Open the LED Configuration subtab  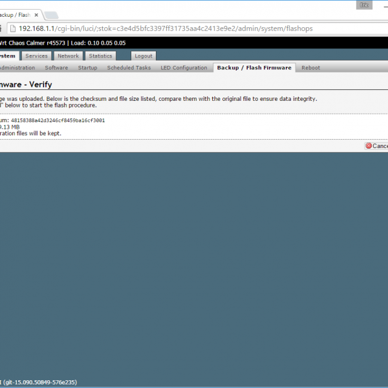click(x=184, y=68)
